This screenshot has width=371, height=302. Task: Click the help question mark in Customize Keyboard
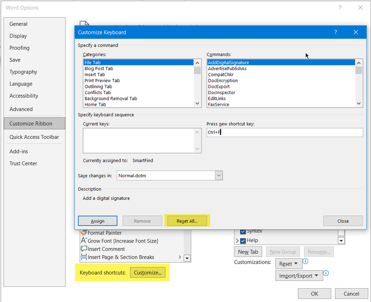(335, 32)
